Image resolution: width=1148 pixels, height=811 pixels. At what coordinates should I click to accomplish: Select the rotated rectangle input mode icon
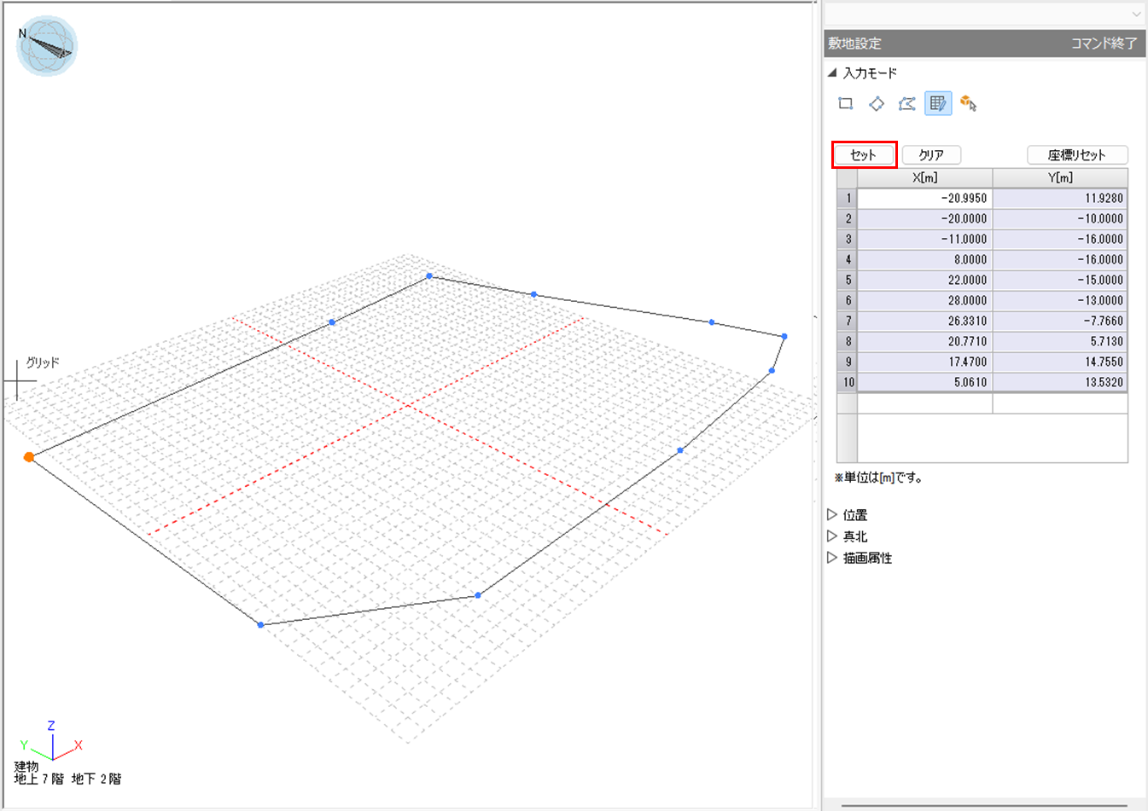point(877,104)
